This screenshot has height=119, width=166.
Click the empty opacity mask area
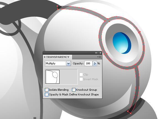point(69,77)
